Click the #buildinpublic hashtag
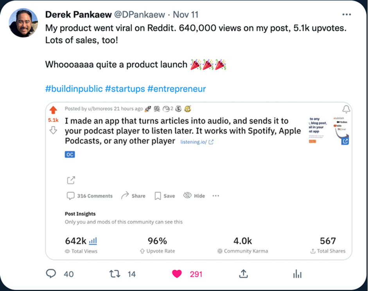The image size is (368, 291). (x=74, y=89)
